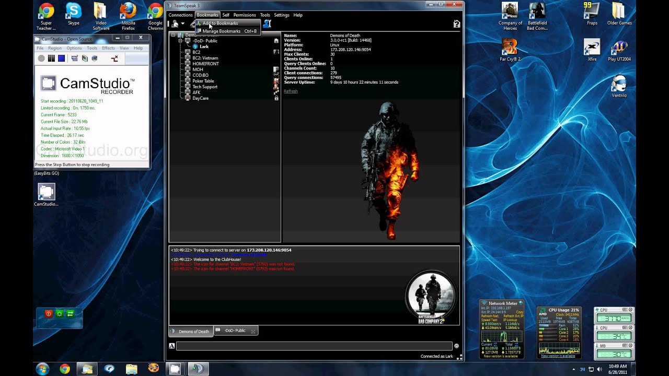Select MOH channel in tree
The width and height of the screenshot is (669, 376).
point(198,69)
